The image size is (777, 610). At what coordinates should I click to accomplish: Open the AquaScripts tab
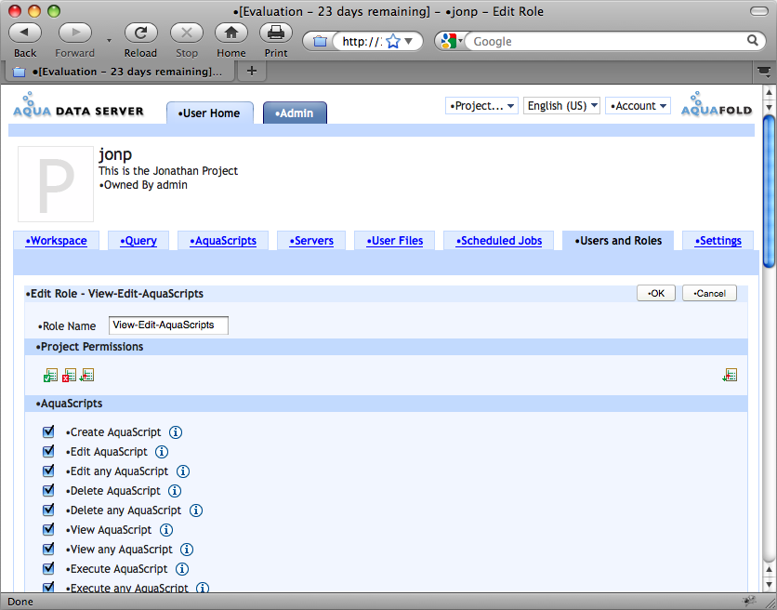point(223,241)
